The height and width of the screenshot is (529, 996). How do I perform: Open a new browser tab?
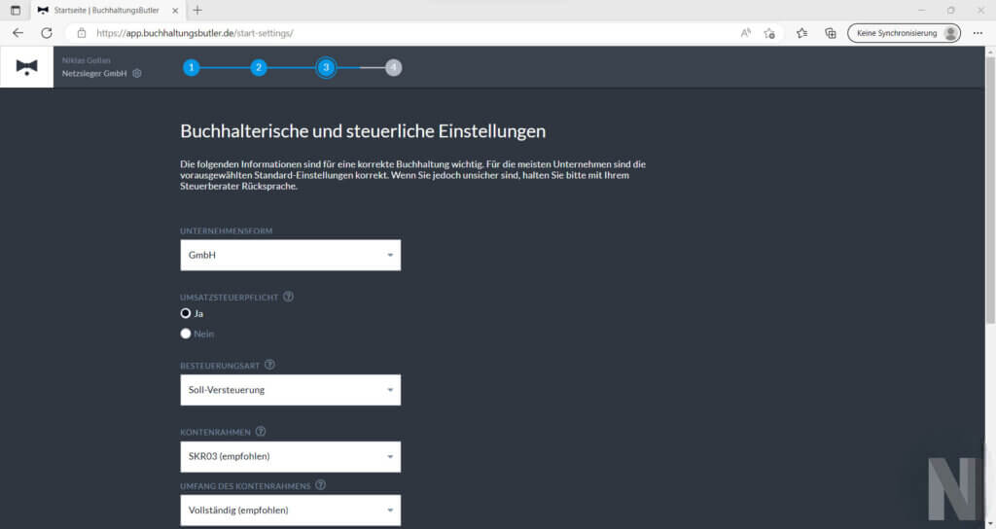click(197, 10)
